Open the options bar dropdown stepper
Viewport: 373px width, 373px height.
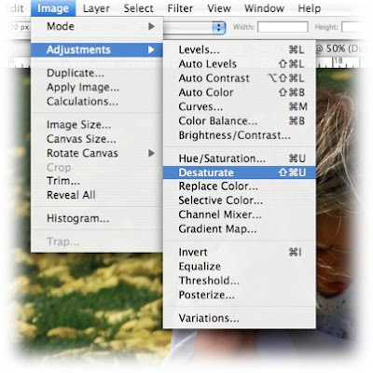[x=219, y=27]
